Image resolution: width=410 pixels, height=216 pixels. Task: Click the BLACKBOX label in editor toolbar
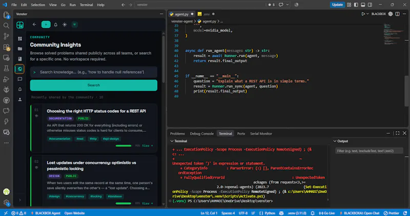pos(378,14)
